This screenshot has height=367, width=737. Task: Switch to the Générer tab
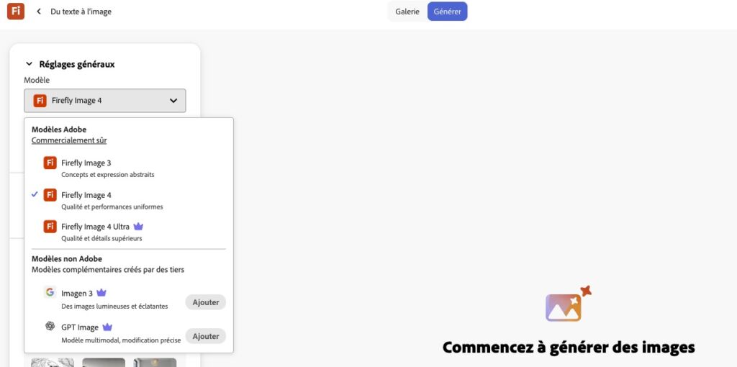point(447,12)
